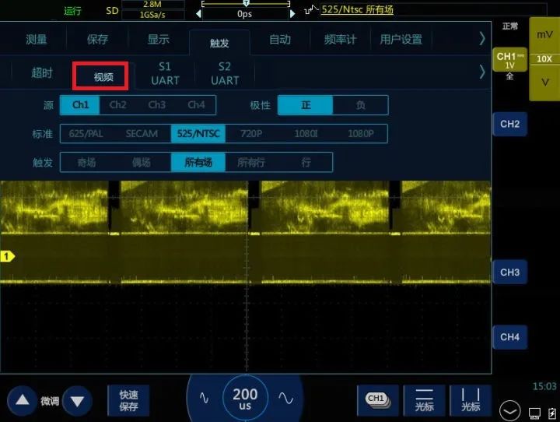Viewport: 560px width, 422px height.
Task: Open the 保存 save tab
Action: (x=97, y=39)
